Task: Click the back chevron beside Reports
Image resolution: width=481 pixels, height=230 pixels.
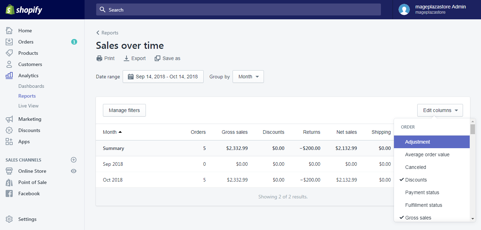Action: click(98, 33)
